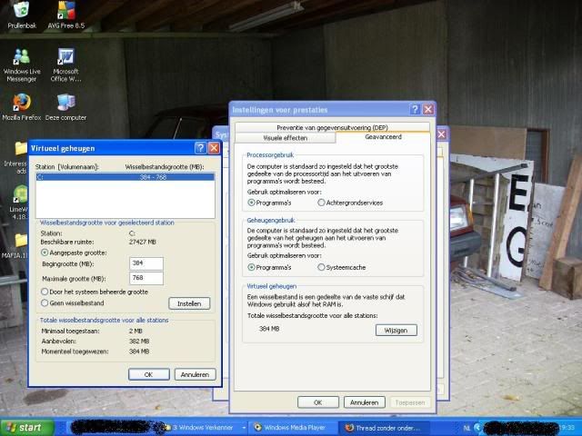
Task: Switch to the Visuele effecten tab
Action: [285, 138]
